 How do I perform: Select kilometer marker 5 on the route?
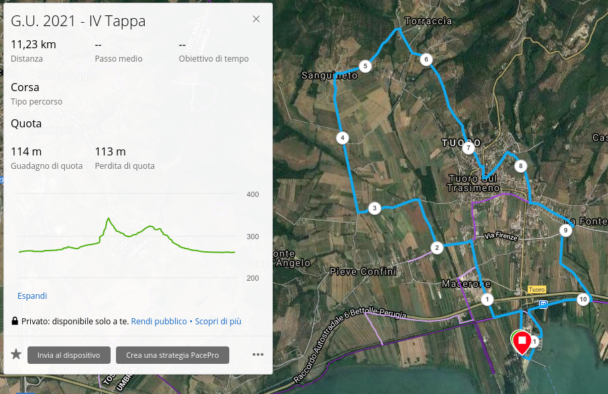pyautogui.click(x=365, y=66)
